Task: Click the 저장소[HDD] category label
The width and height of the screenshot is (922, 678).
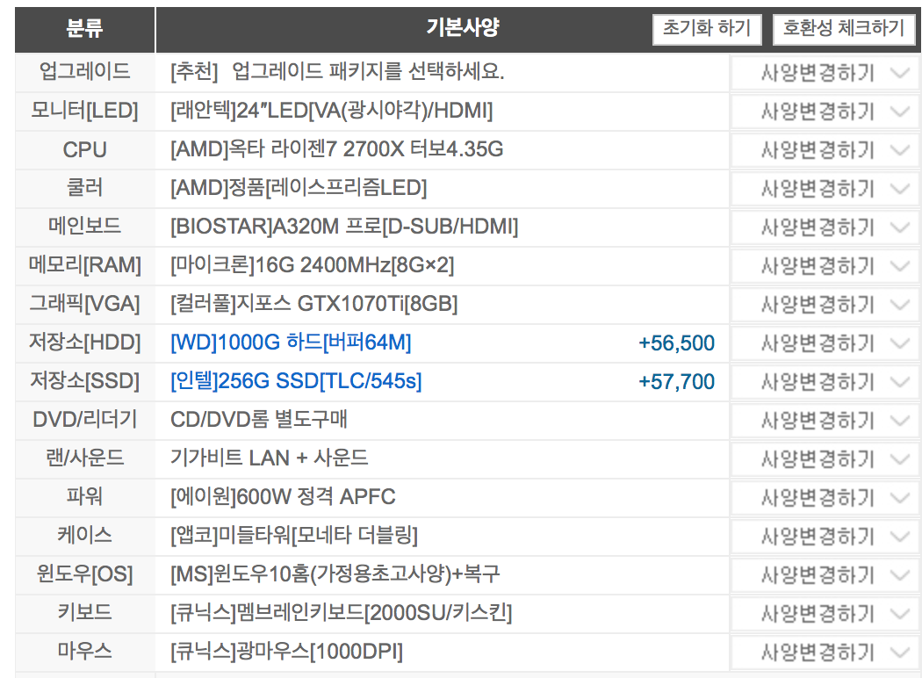Action: [84, 343]
